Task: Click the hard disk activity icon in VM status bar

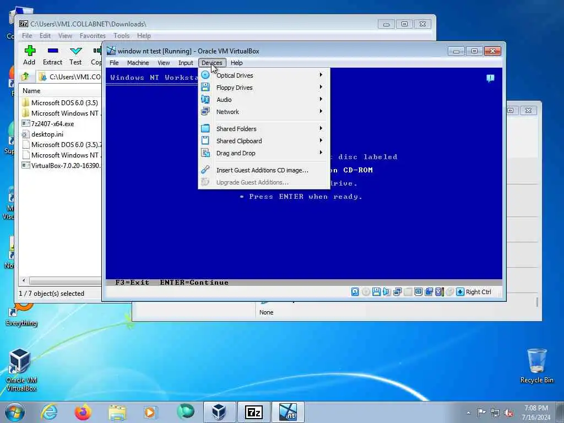Action: [x=355, y=292]
